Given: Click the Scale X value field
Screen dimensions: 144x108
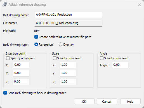Looking at the screenshot, I should (x=68, y=65).
